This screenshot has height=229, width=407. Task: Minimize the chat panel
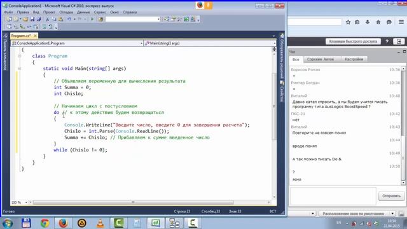[x=399, y=52]
